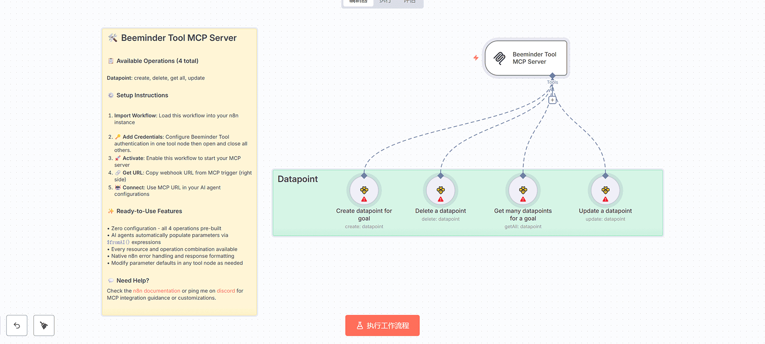This screenshot has height=344, width=765.
Task: Select the Get many datapoints node
Action: click(523, 189)
